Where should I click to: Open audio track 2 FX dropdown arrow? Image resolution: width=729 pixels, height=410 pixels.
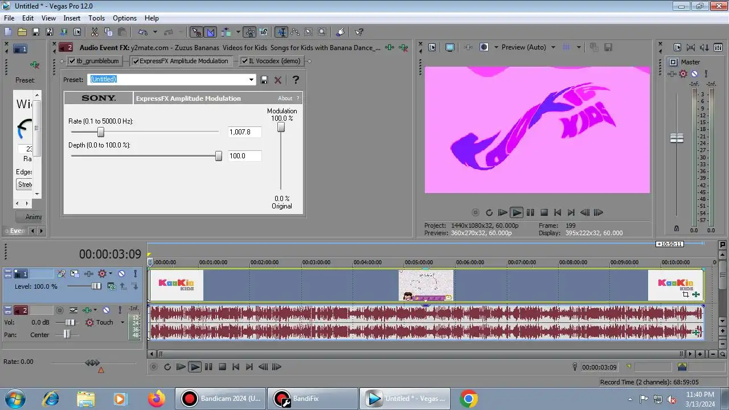coord(95,310)
